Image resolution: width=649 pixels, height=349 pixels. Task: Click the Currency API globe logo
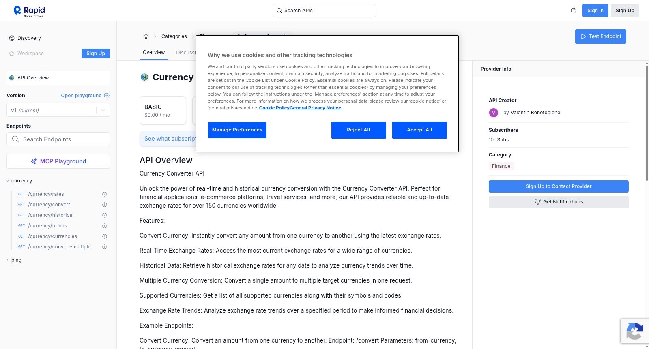coord(144,77)
